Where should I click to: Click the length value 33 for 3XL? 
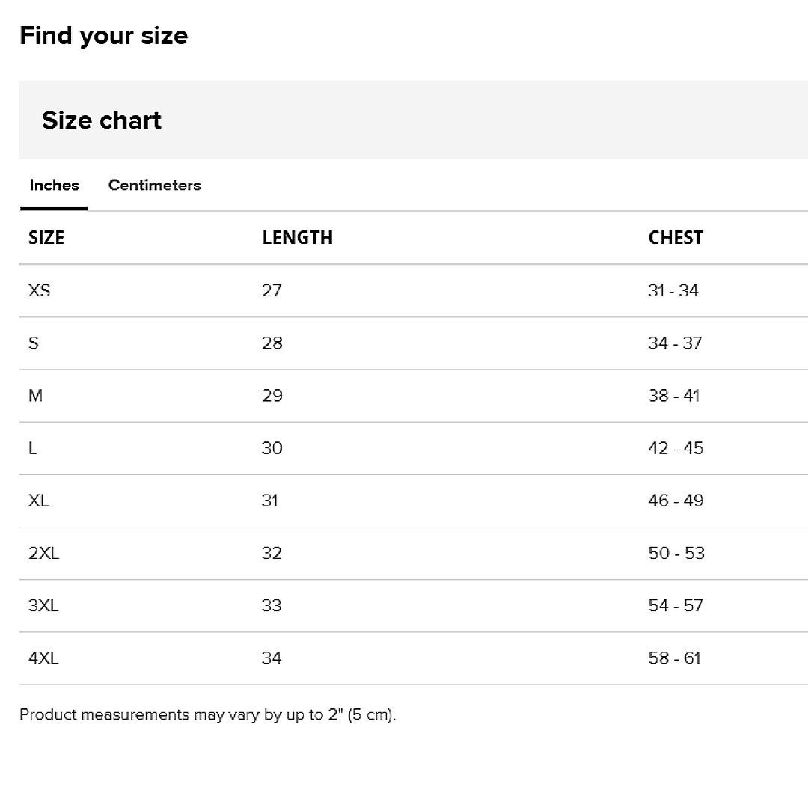(272, 606)
